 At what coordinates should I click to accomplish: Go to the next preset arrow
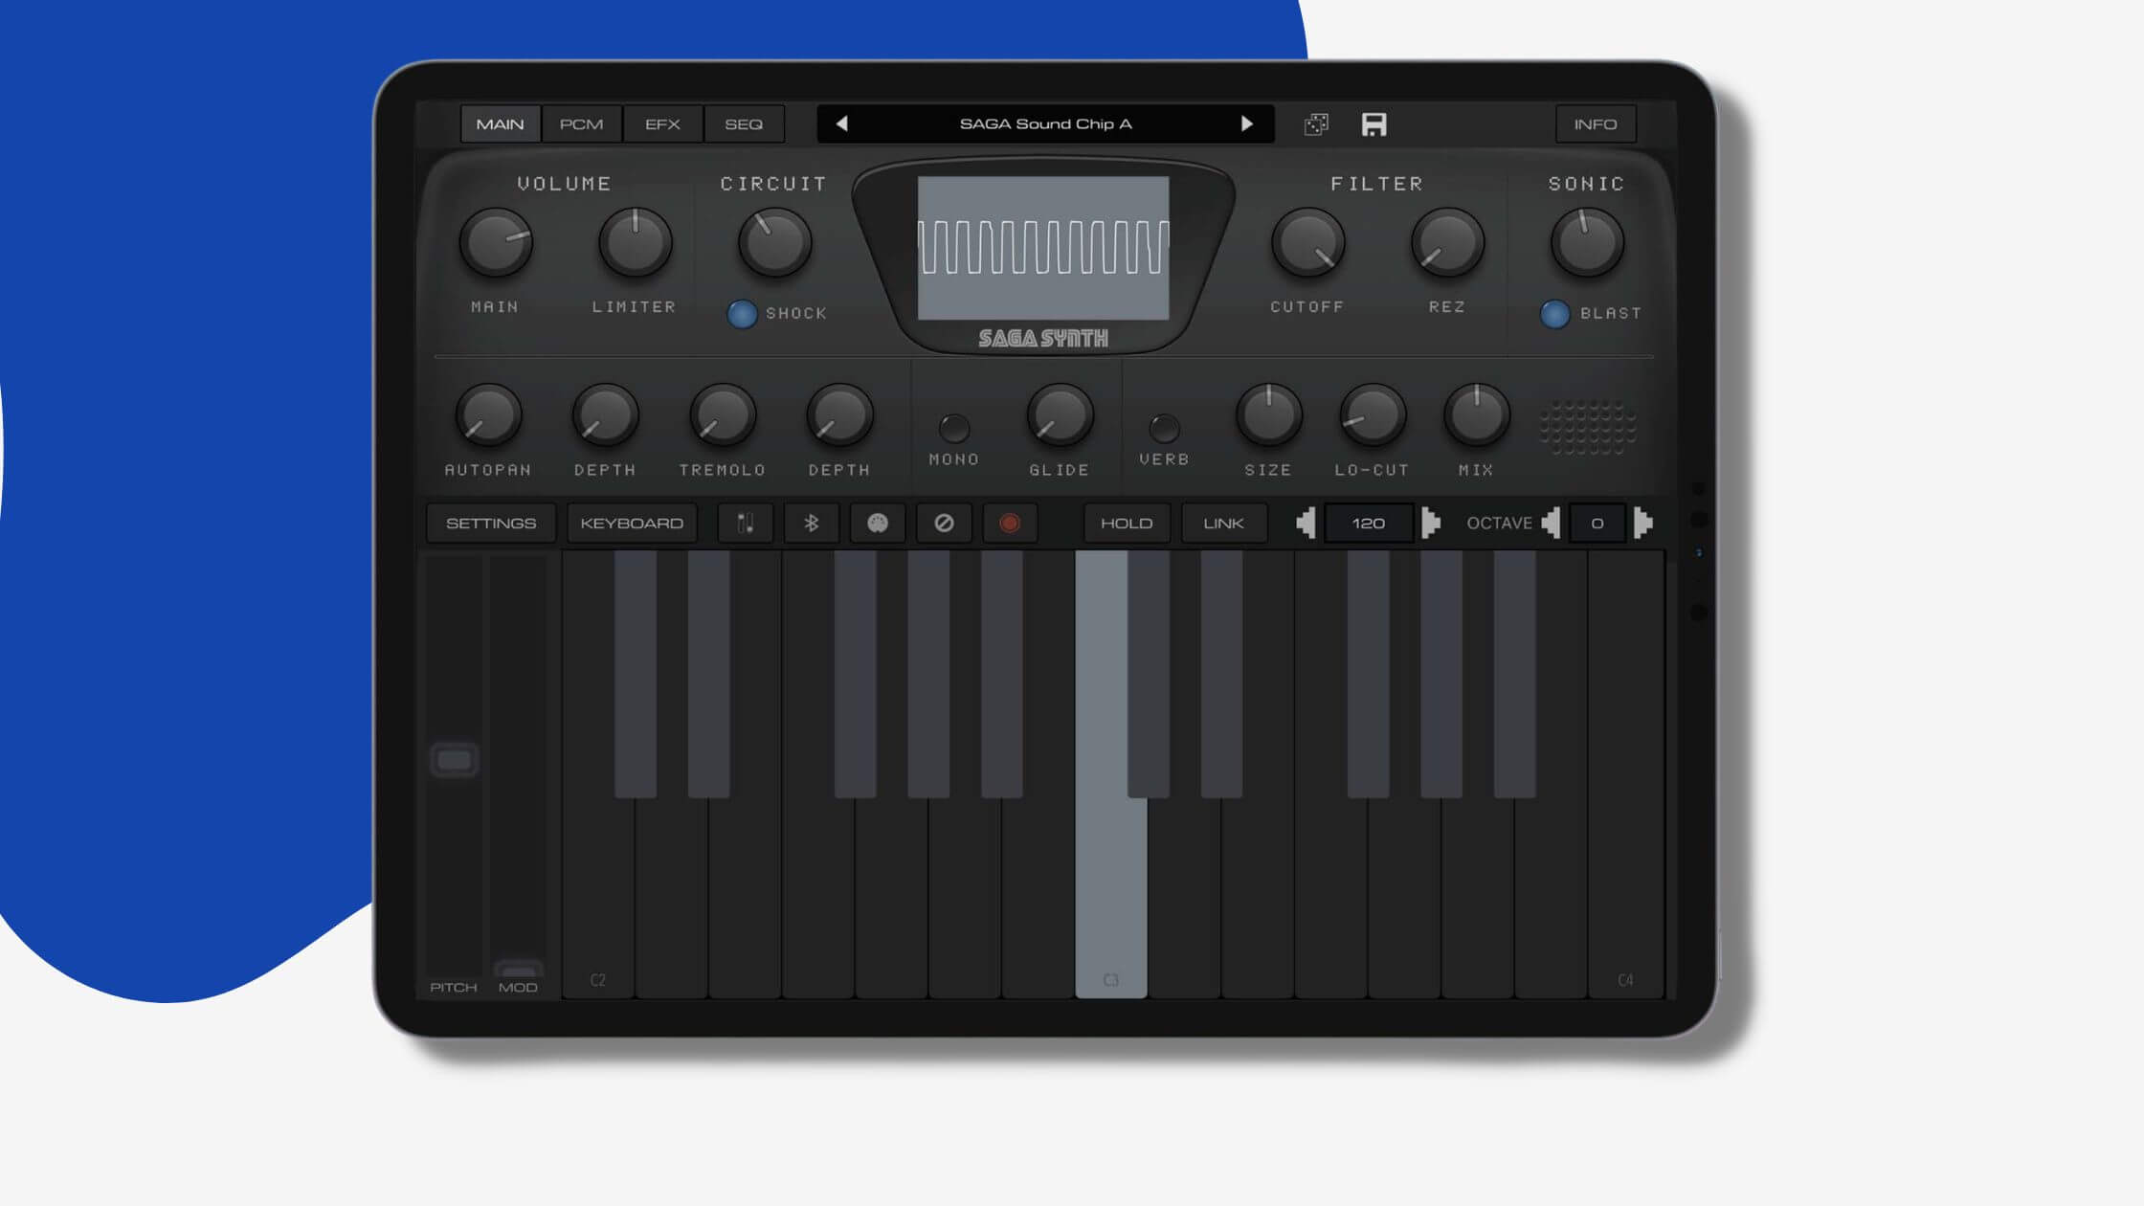(x=1246, y=123)
